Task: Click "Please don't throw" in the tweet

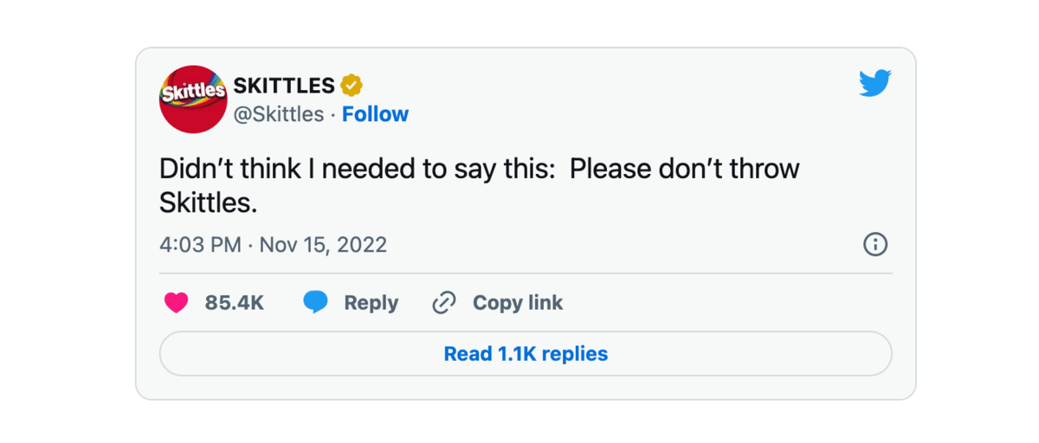Action: pyautogui.click(x=684, y=169)
